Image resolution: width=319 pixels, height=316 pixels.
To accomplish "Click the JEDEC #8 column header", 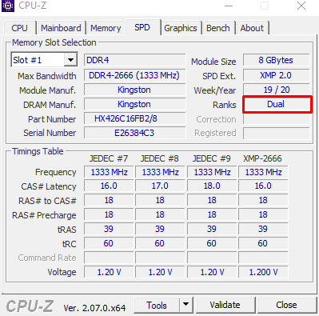I will coord(160,158).
